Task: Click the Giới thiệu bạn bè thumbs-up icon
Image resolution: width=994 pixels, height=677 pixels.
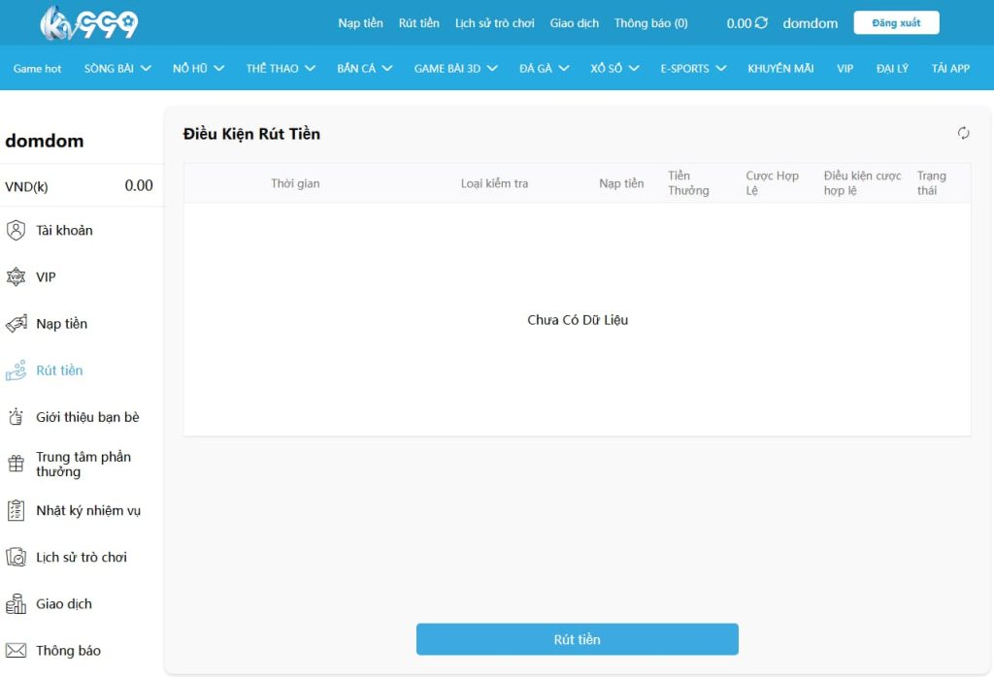Action: [x=16, y=417]
